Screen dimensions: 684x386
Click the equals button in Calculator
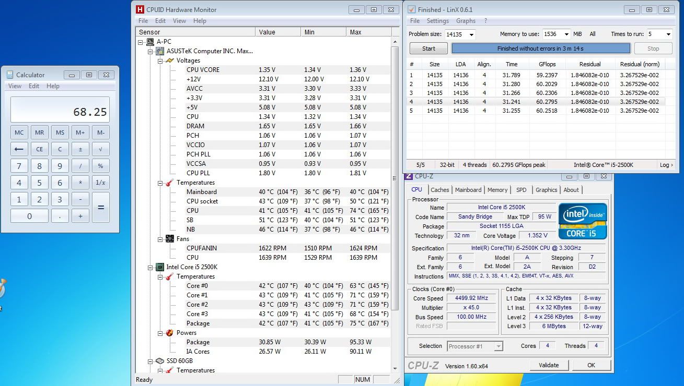(x=101, y=207)
